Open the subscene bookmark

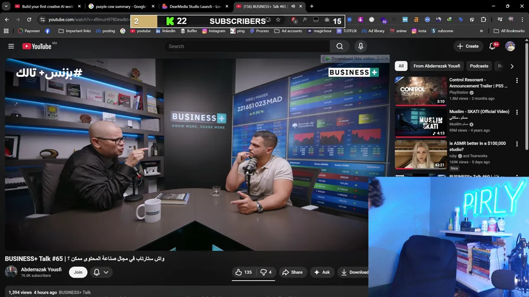[x=442, y=31]
